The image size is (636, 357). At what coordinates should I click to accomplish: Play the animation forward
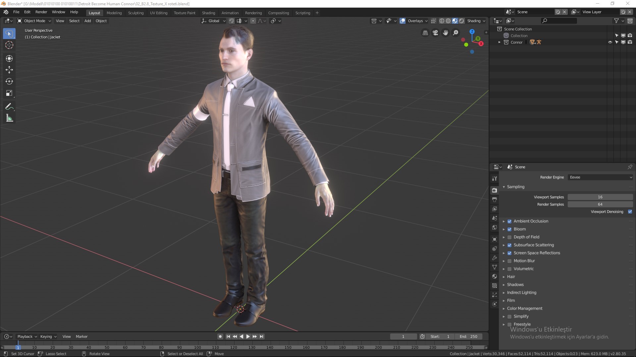pyautogui.click(x=248, y=337)
